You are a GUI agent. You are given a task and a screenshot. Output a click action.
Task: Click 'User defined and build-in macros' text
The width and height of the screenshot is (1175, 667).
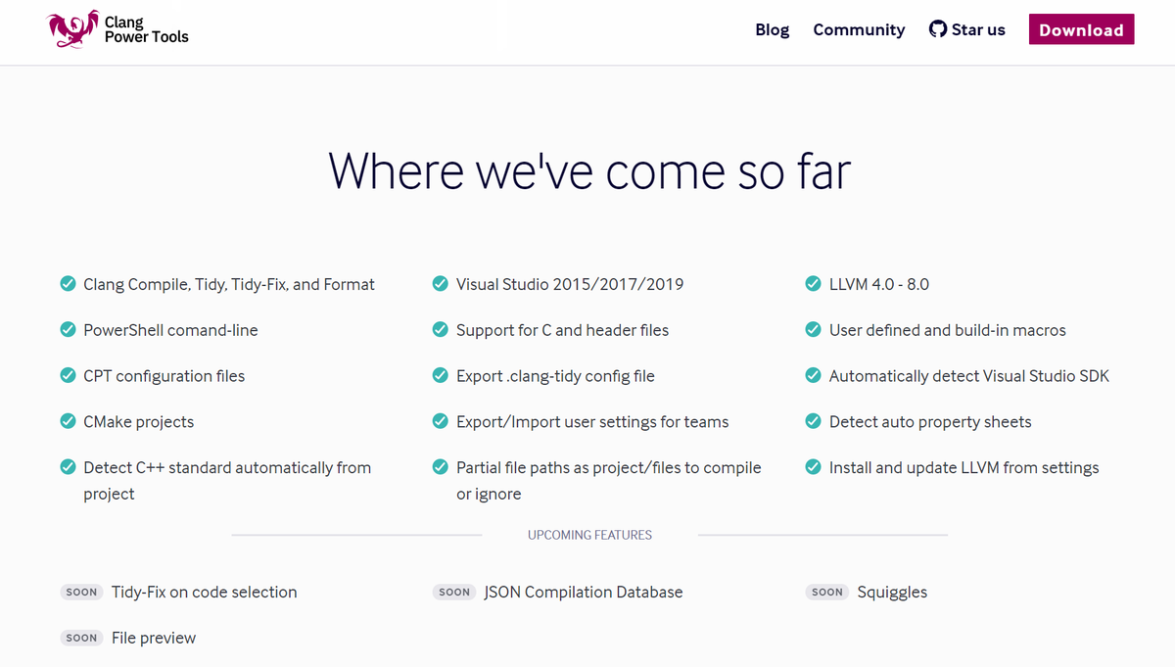[948, 330]
